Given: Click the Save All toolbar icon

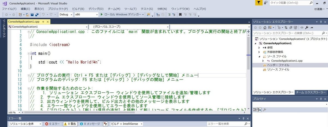Looking at the screenshot, I should coord(37,14).
